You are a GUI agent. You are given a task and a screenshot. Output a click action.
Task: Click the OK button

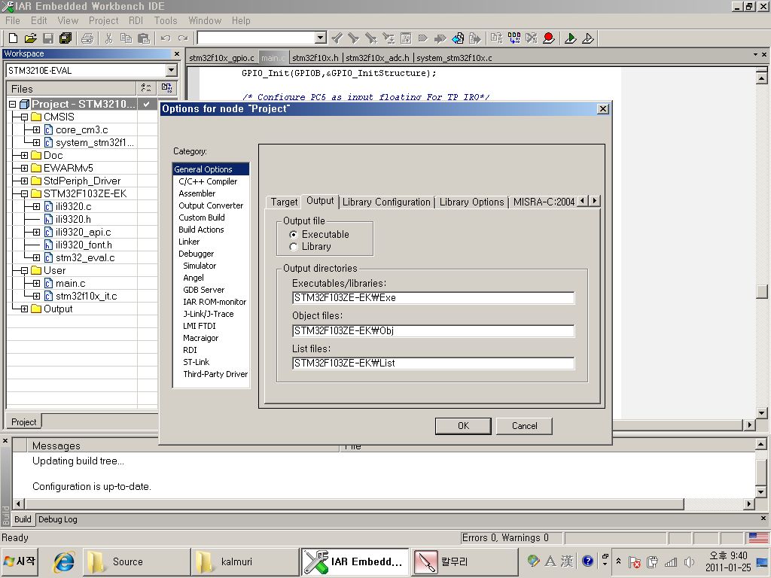[463, 426]
